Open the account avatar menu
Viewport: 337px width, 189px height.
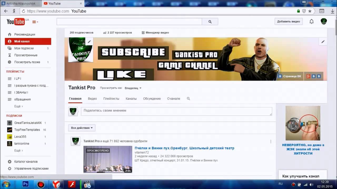pyautogui.click(x=324, y=22)
